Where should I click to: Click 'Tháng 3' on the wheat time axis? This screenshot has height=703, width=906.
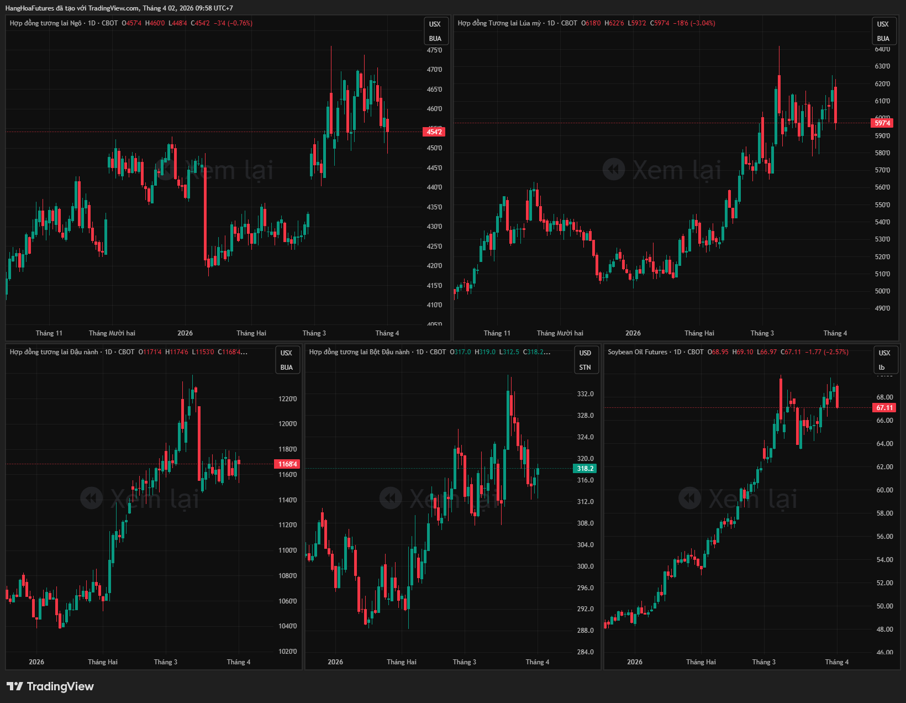762,333
